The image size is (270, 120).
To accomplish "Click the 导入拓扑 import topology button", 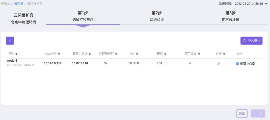I will 251,41.
